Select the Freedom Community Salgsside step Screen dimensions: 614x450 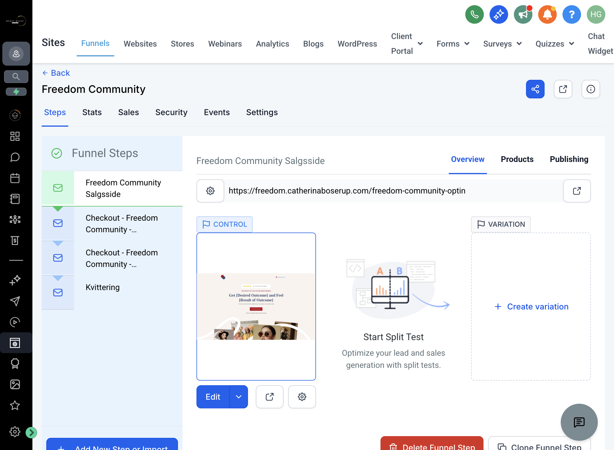point(112,188)
